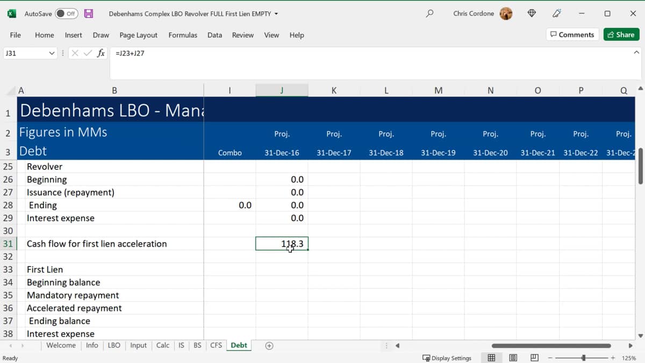The width and height of the screenshot is (645, 363).
Task: Click the New Sheet plus icon
Action: point(269,346)
